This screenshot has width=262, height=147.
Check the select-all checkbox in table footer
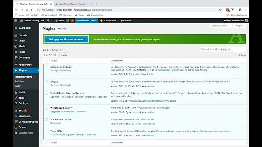[x=47, y=143]
